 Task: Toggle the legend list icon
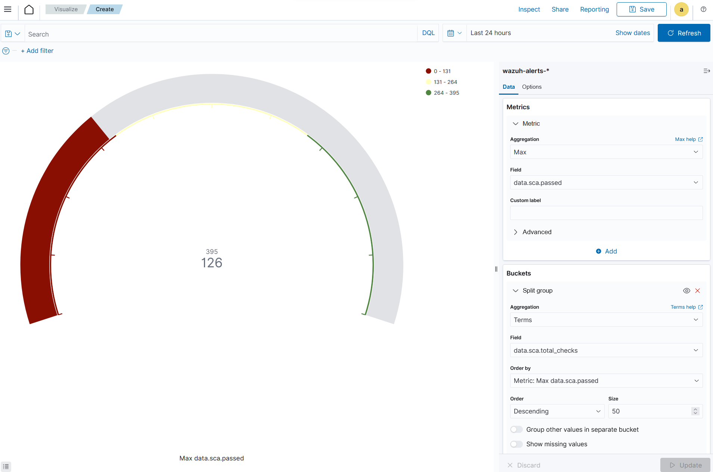[6, 466]
